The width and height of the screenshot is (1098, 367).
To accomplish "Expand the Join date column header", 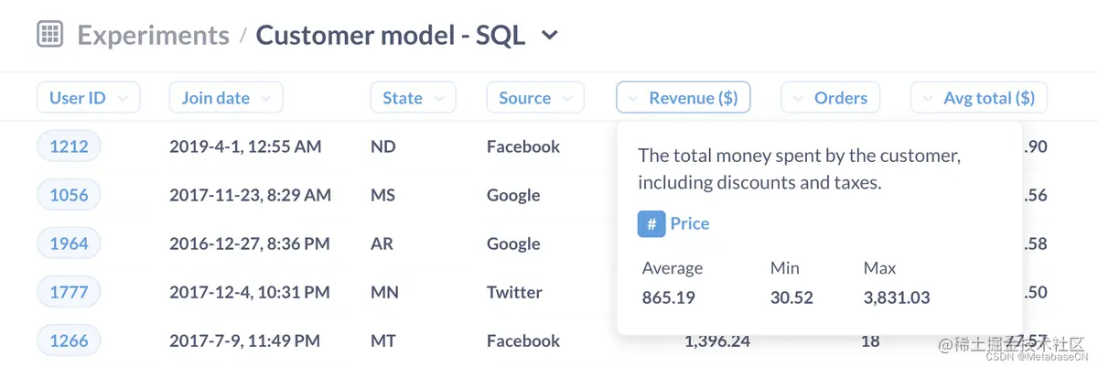I will pos(225,98).
